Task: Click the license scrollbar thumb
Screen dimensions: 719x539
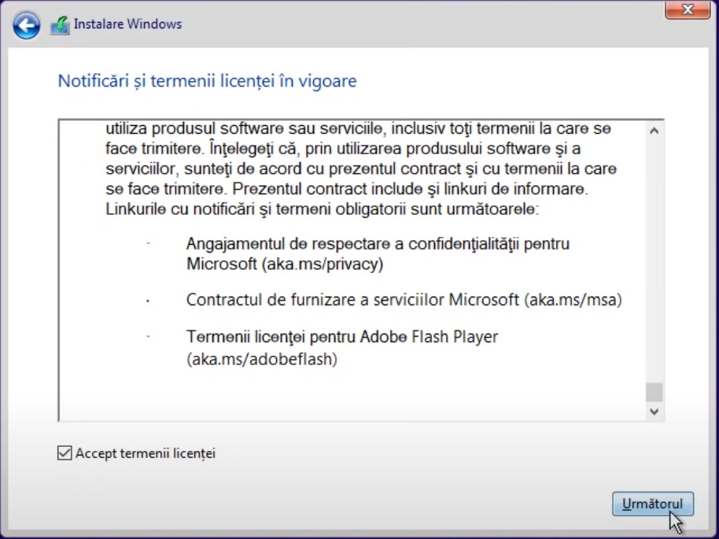Action: tap(654, 392)
